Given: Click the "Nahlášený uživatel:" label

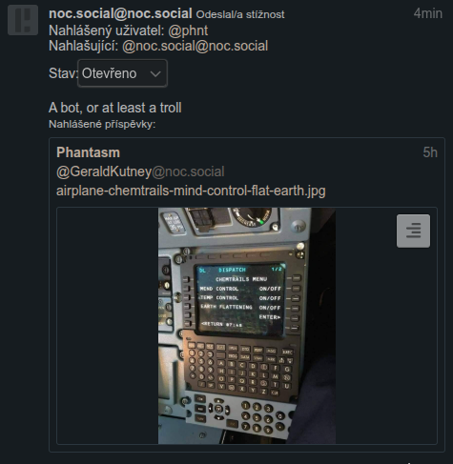Looking at the screenshot, I should click(107, 30).
